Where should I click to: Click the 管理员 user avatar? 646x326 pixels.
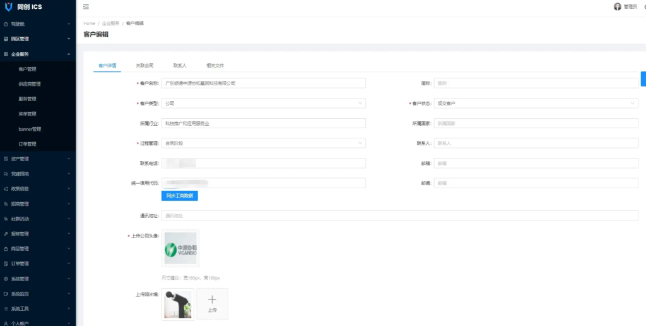point(617,6)
